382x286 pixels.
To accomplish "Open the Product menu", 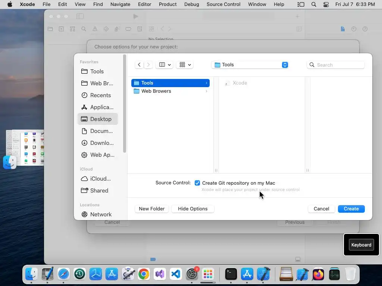I will pyautogui.click(x=167, y=4).
